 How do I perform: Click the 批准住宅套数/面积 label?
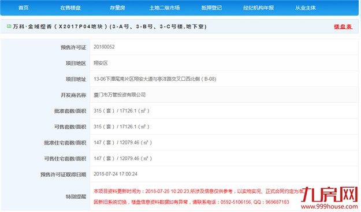[65, 143]
